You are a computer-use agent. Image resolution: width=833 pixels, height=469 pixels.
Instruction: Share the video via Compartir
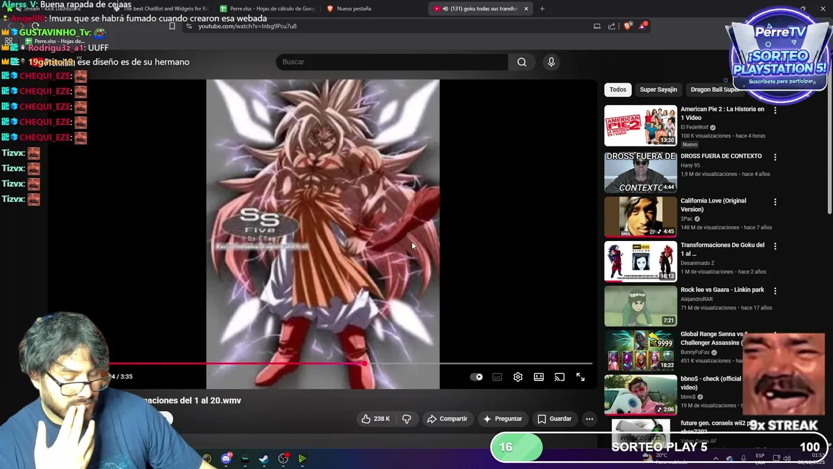(x=447, y=419)
